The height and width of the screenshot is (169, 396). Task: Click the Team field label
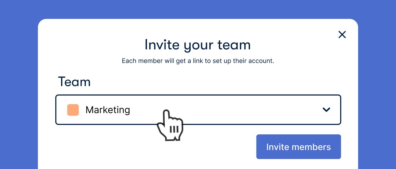[x=74, y=82]
